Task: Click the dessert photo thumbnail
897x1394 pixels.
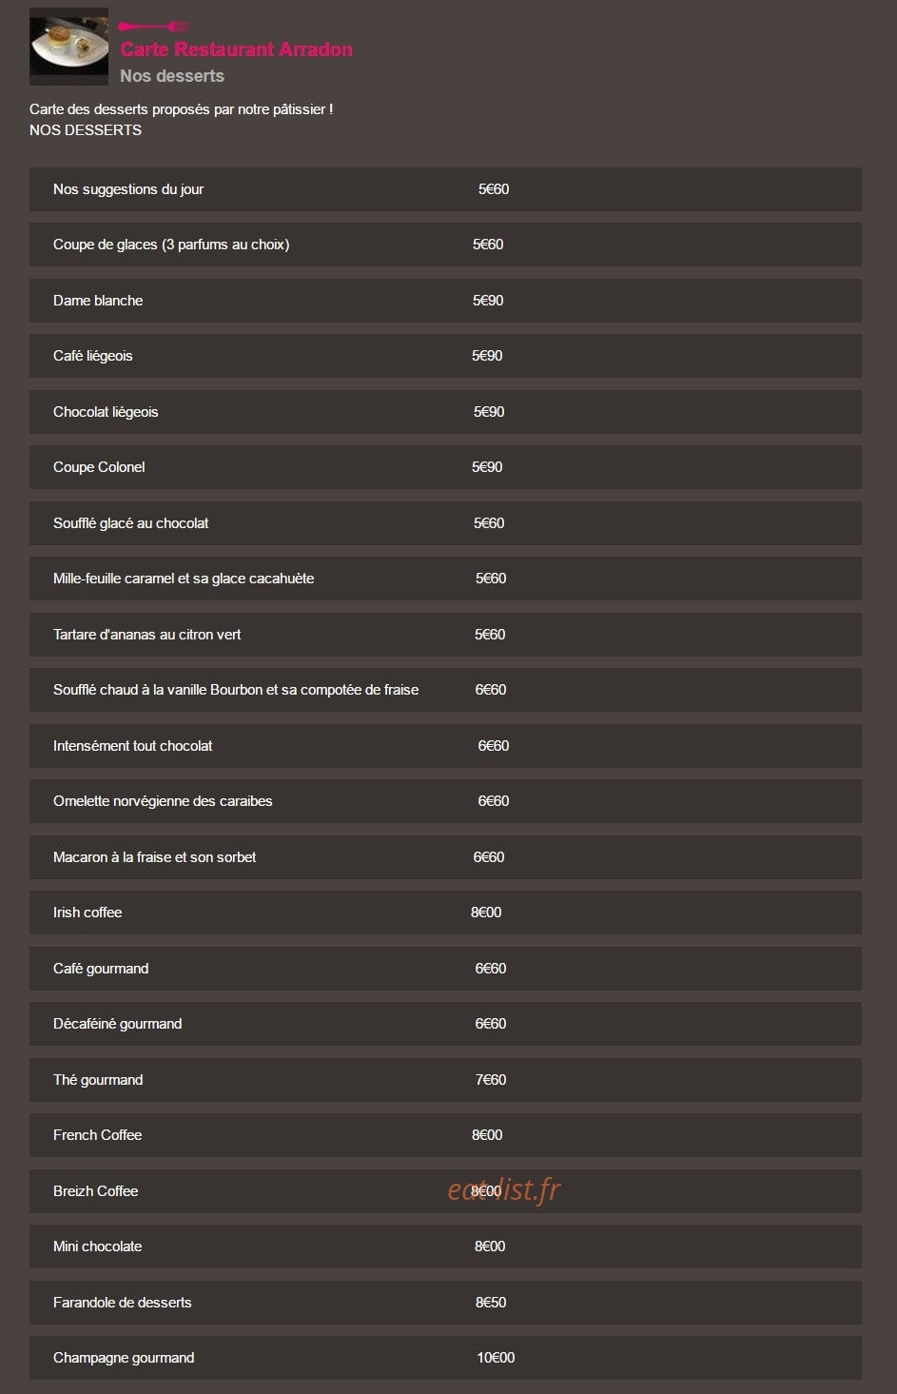Action: coord(68,47)
